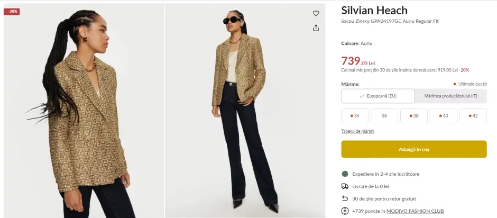Open the close-up blazer photo
497x218 pixels.
83,110
